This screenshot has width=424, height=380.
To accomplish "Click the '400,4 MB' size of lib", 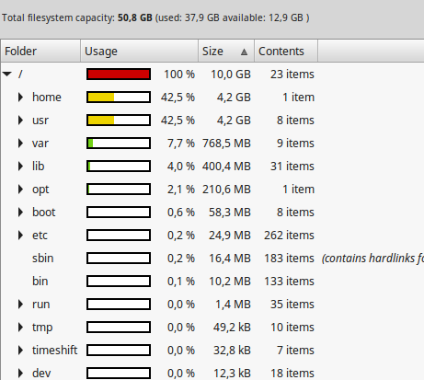I will [x=226, y=167].
